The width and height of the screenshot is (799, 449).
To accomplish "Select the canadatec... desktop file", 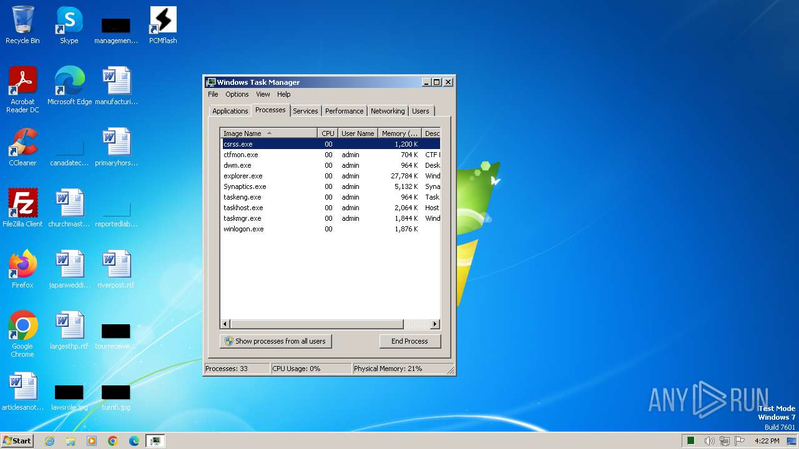I will [x=69, y=152].
